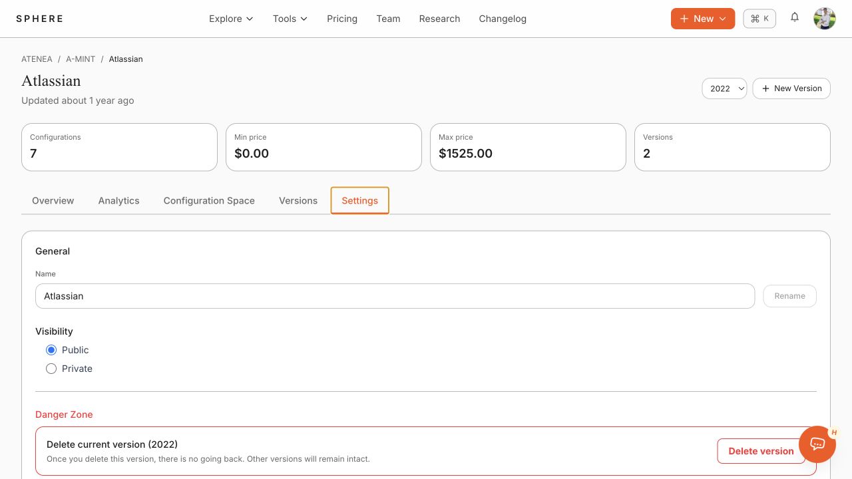Create a New Version
852x479 pixels.
pyautogui.click(x=791, y=88)
